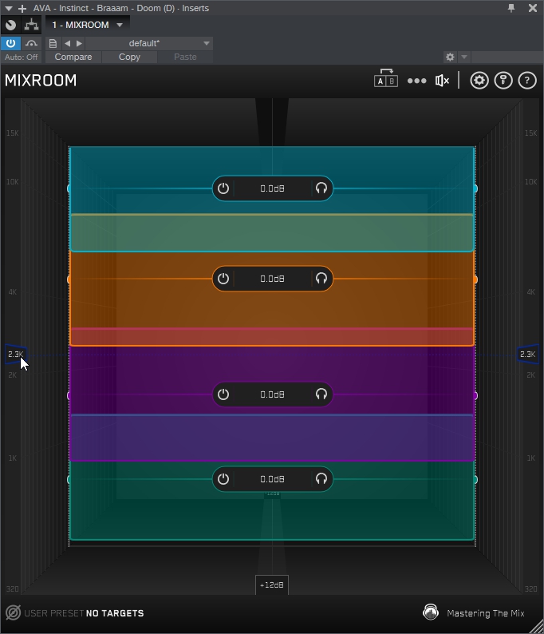The height and width of the screenshot is (634, 544).
Task: Click the Compare button
Action: click(x=73, y=57)
